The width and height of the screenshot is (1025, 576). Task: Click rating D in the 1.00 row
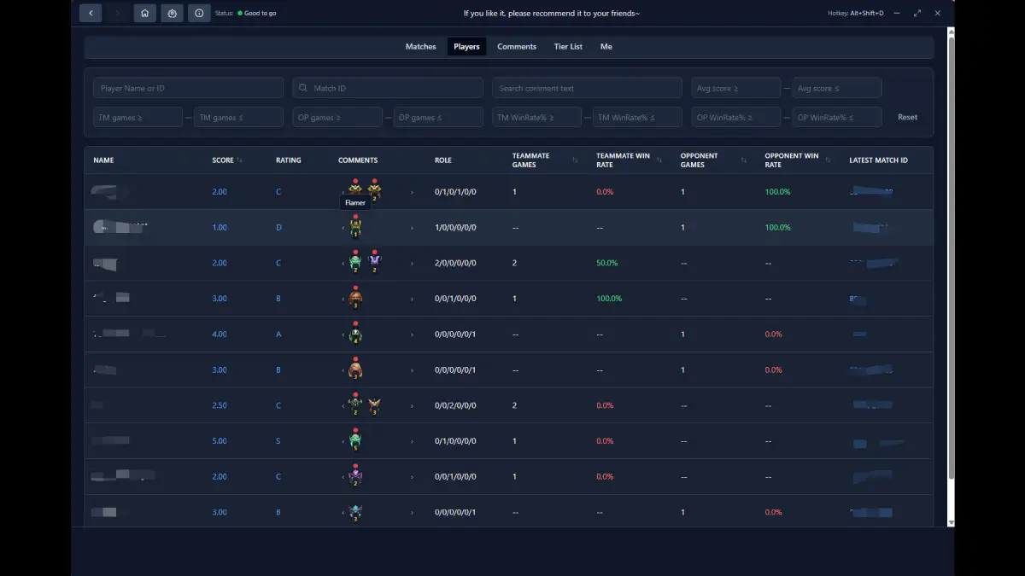point(278,228)
